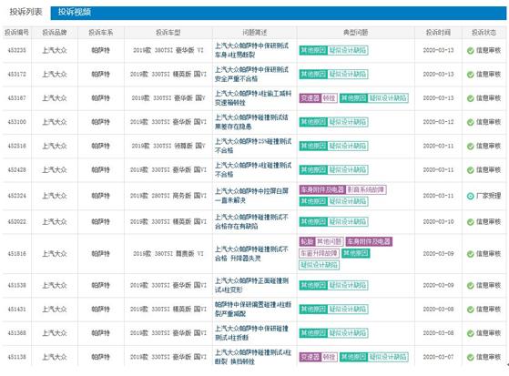Click 其他原因 tag in row 453235

[x=313, y=50]
